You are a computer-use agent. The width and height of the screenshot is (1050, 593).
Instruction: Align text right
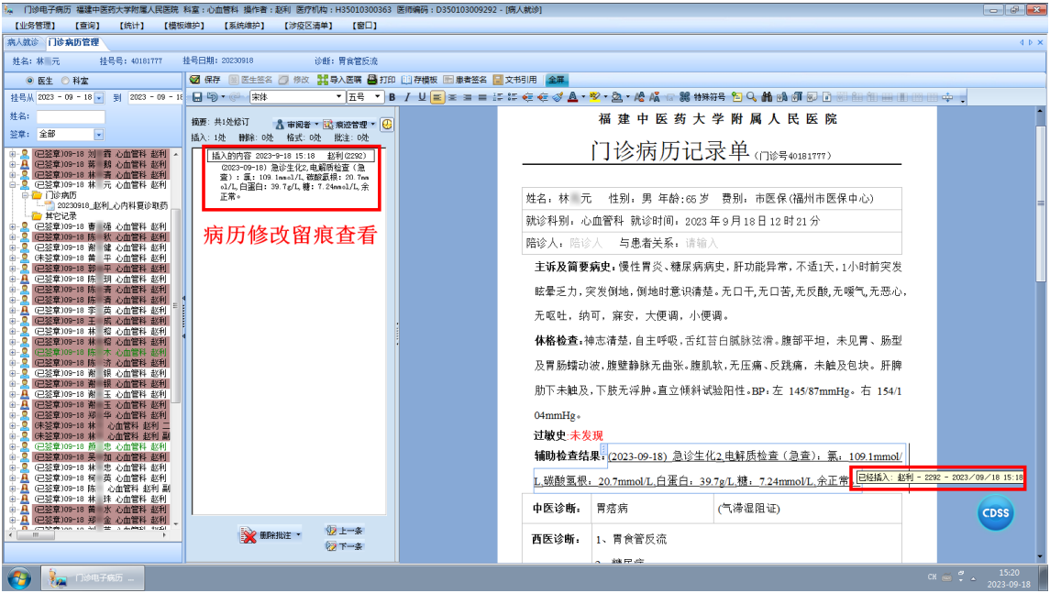(468, 97)
